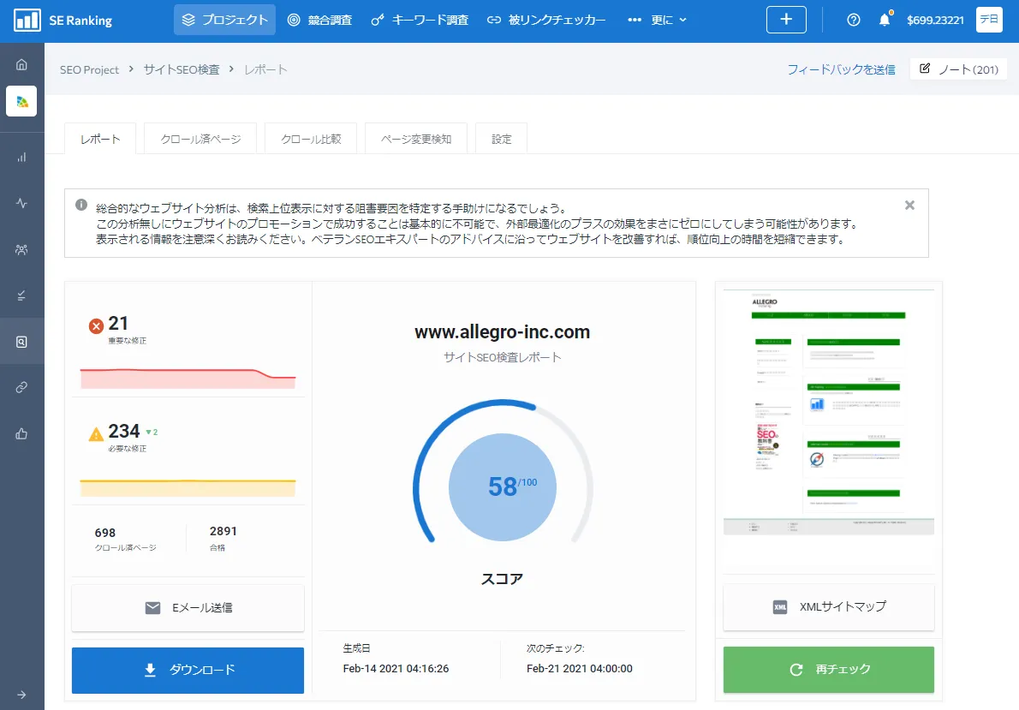The height and width of the screenshot is (710, 1019).
Task: Click the yellow warnings trend chart
Action: [x=188, y=487]
